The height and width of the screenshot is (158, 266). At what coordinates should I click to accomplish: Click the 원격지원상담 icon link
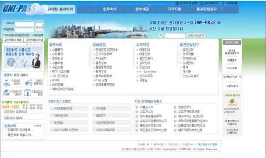pyautogui.click(x=187, y=3)
